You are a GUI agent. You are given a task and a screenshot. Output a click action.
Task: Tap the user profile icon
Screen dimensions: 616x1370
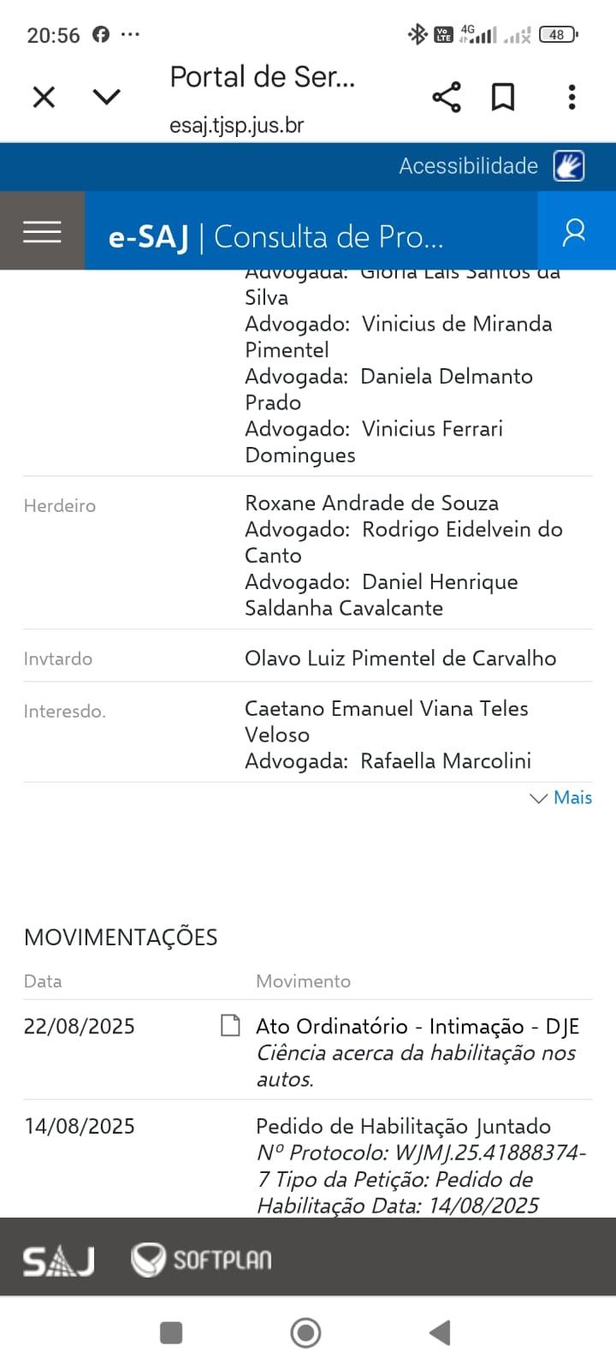[x=575, y=231]
